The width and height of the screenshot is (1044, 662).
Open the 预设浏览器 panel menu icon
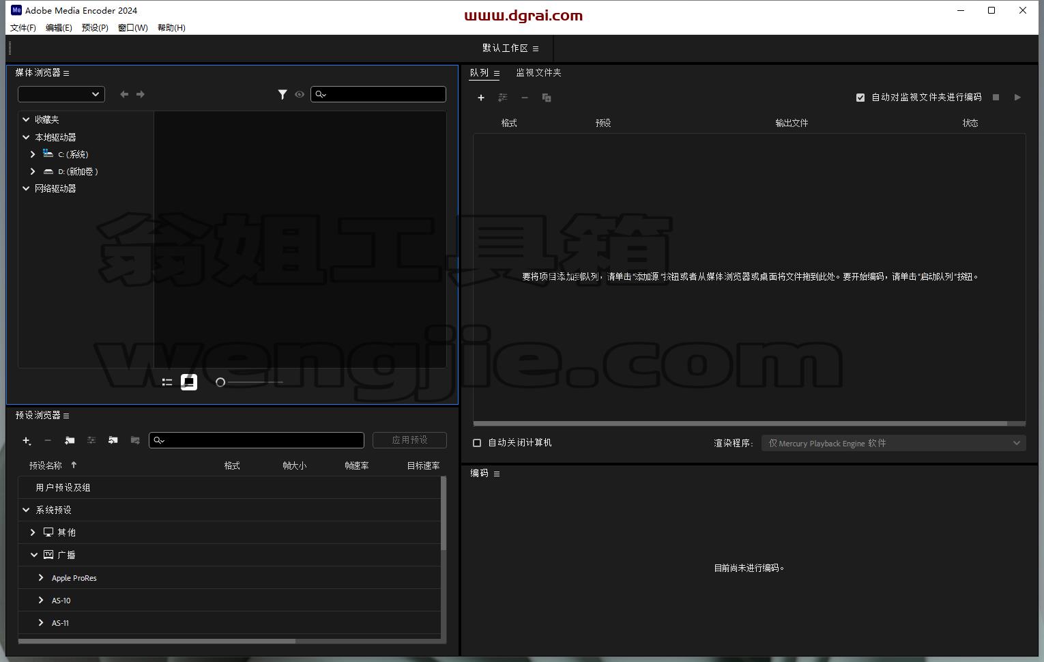[x=66, y=416]
